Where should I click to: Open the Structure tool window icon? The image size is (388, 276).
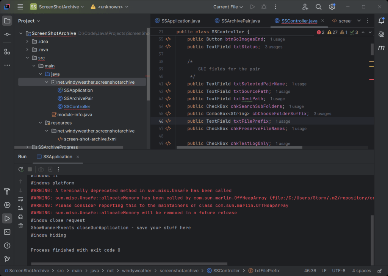point(7,51)
